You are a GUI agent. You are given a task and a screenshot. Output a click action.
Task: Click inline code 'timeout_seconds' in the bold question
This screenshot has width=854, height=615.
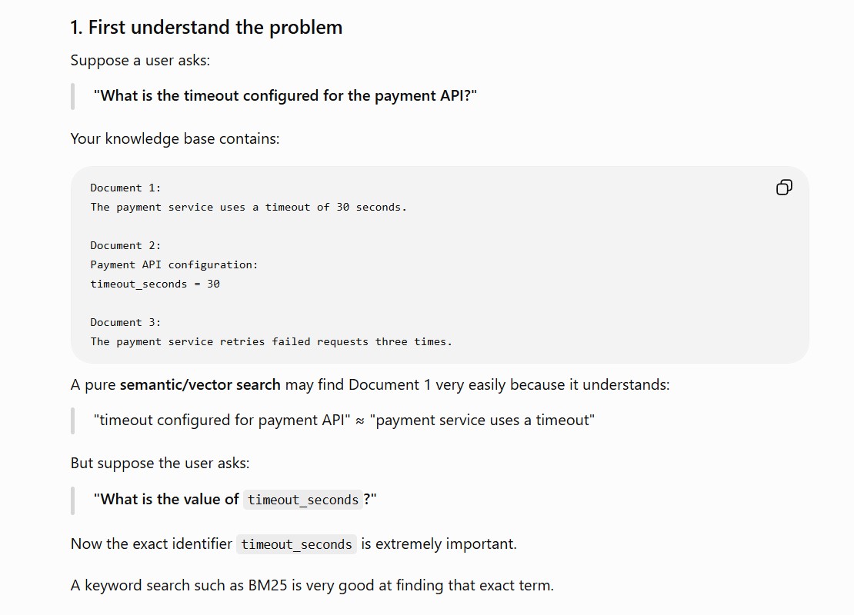[x=303, y=500]
